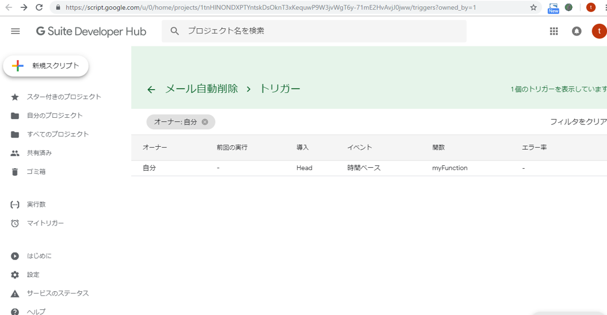607x315 pixels.
Task: Click the search magnifier icon
Action: click(175, 31)
